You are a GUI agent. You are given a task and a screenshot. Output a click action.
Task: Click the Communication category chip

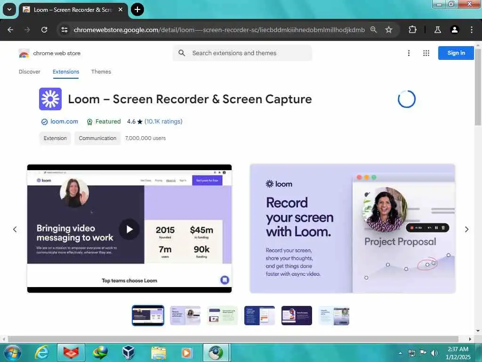click(x=97, y=138)
